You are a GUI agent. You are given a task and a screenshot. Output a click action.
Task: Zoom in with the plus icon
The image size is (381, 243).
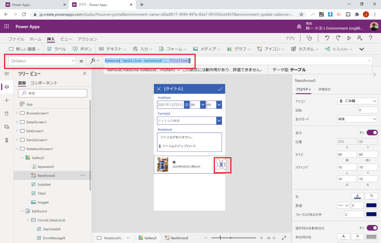(x=261, y=238)
